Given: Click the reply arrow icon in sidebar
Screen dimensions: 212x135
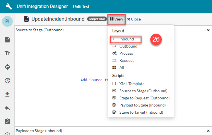Looking at the screenshot, I should [7, 108].
